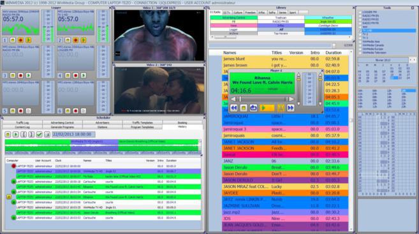Play logger channel 3

(28, 76)
